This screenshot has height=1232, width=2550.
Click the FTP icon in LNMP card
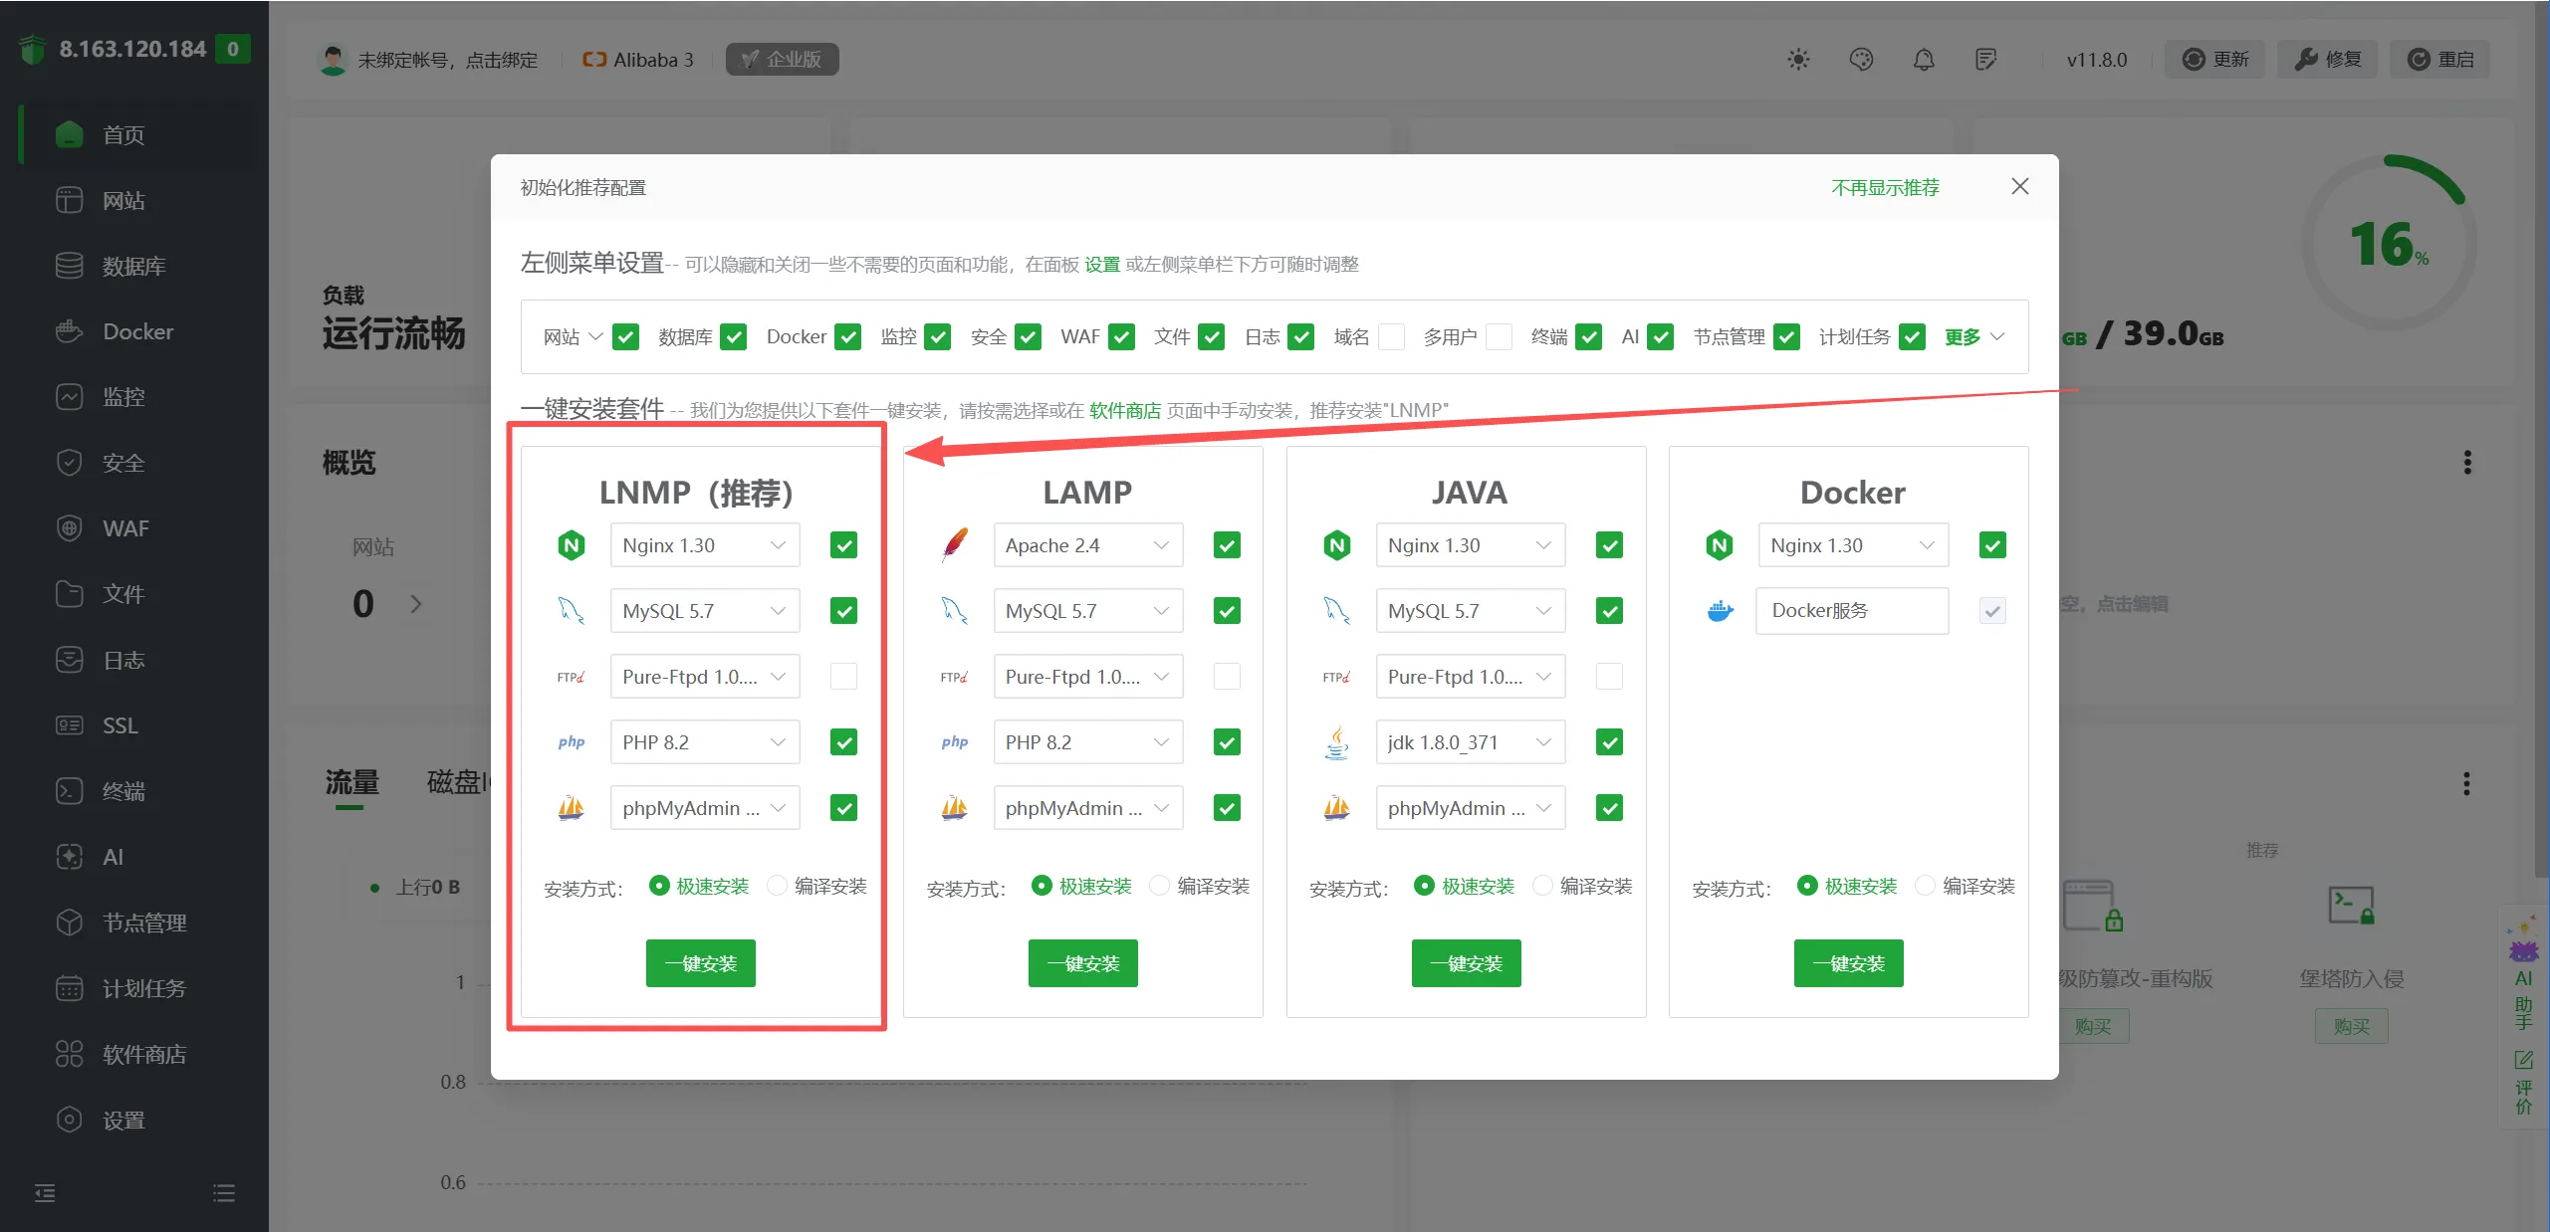(572, 677)
